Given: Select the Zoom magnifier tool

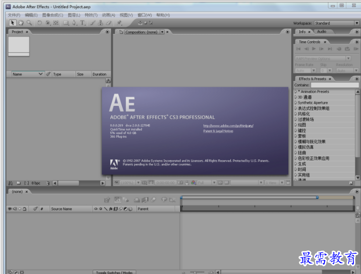Looking at the screenshot, I should [x=29, y=23].
